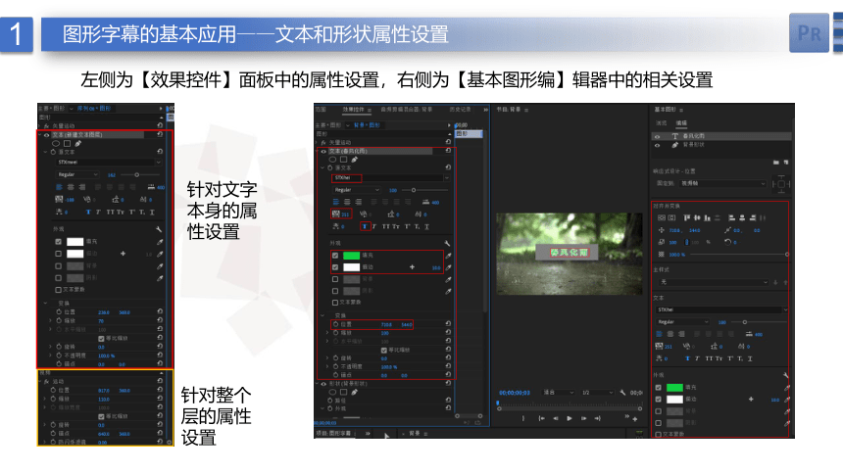Image resolution: width=843 pixels, height=474 pixels.
Task: Click new group folder icon in Essential Graphics
Action: pos(776,162)
